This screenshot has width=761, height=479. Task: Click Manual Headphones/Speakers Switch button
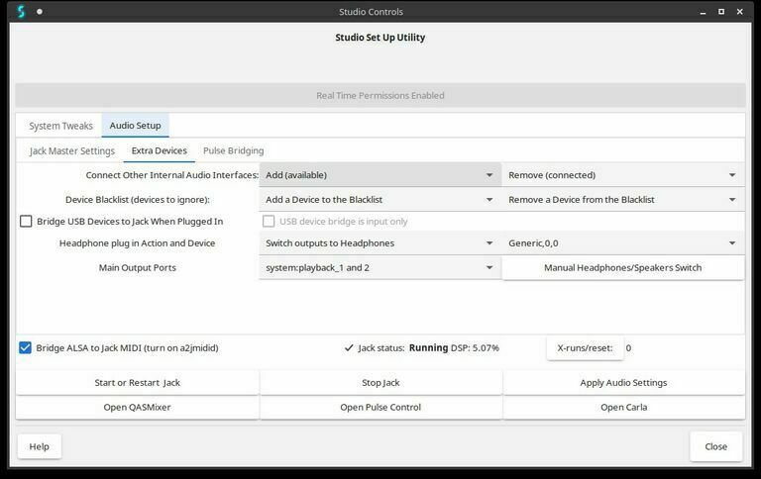[622, 267]
